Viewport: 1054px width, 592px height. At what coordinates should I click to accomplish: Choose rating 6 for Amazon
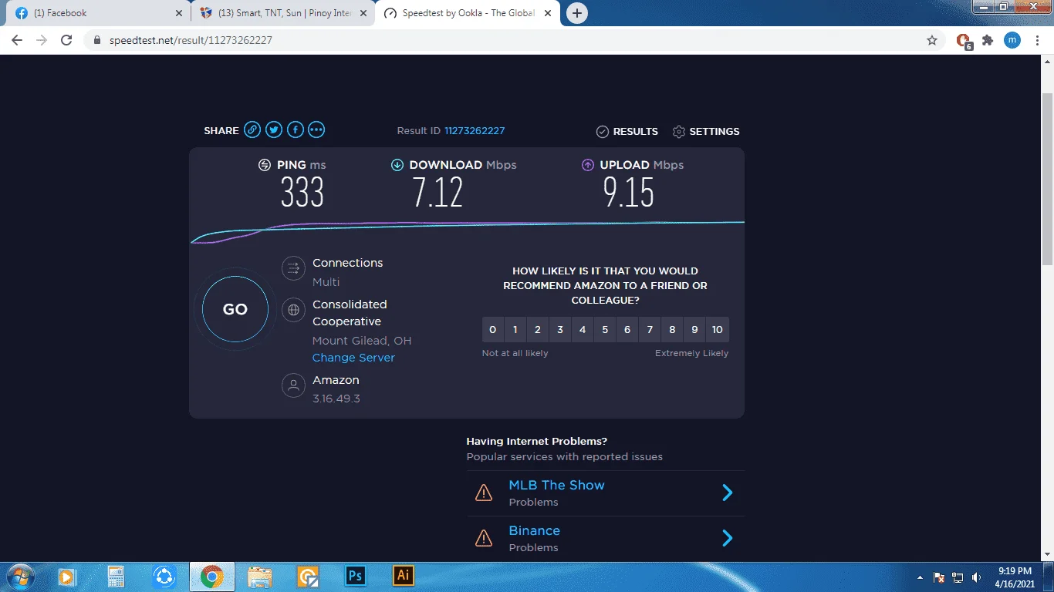tap(627, 329)
